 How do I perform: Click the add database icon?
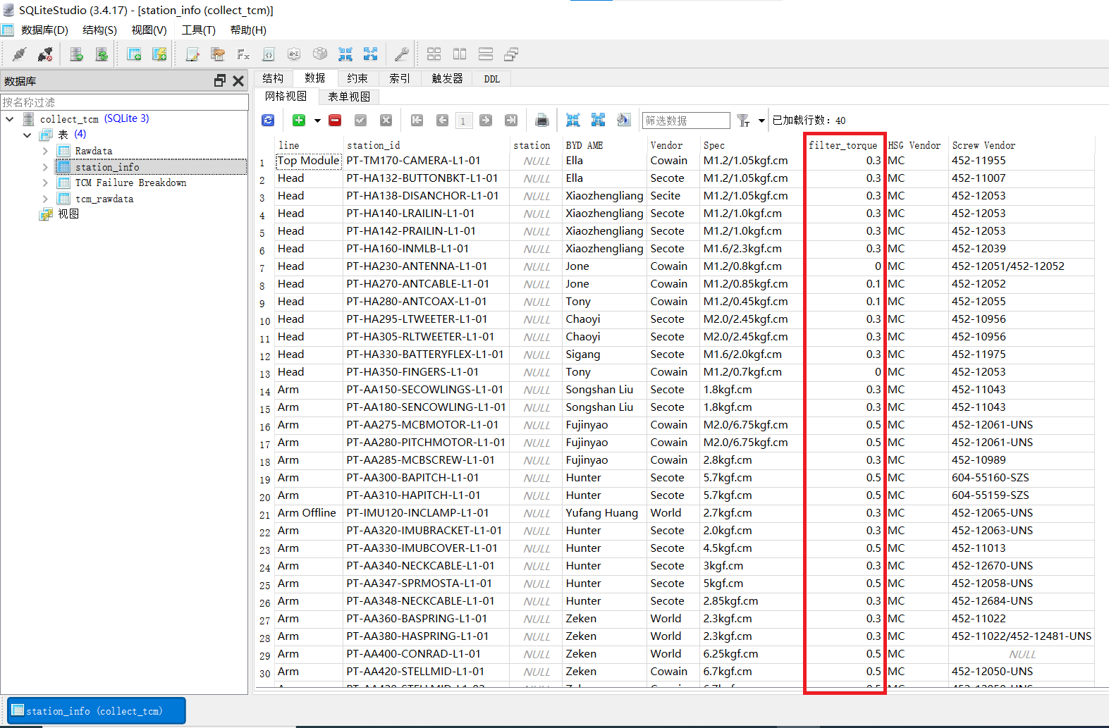(77, 54)
